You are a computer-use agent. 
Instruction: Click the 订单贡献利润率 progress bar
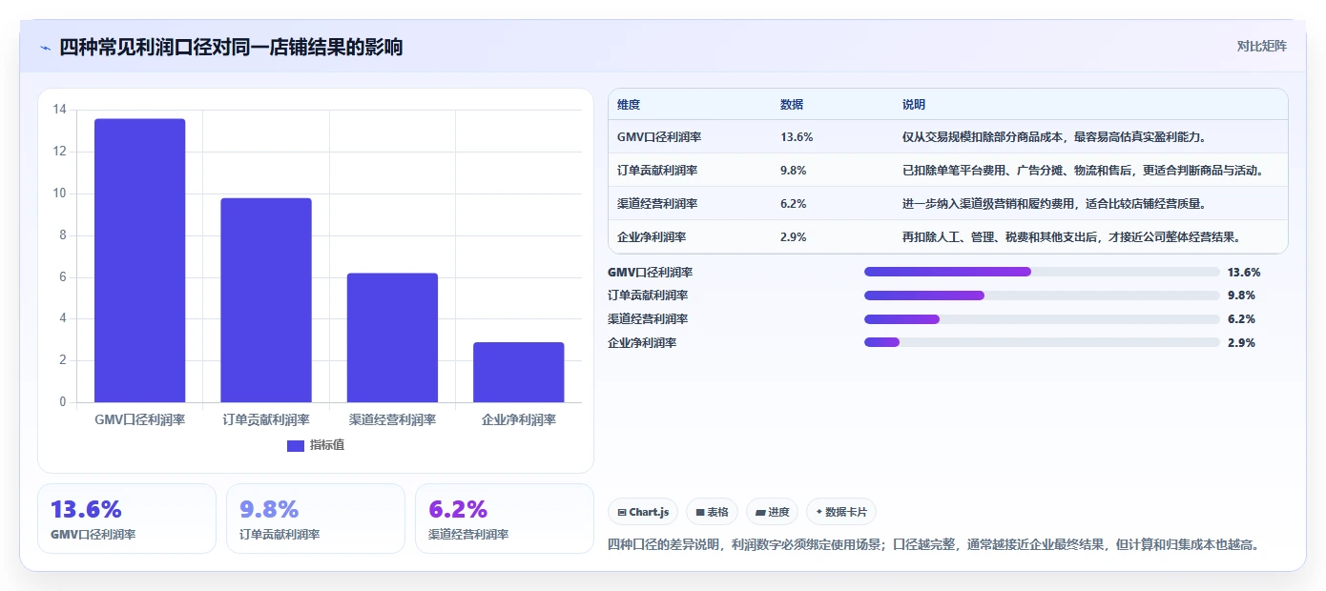point(1042,295)
